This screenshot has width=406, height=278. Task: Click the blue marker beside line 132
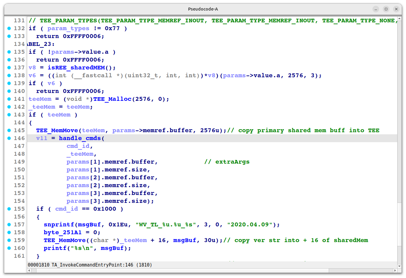coord(9,28)
